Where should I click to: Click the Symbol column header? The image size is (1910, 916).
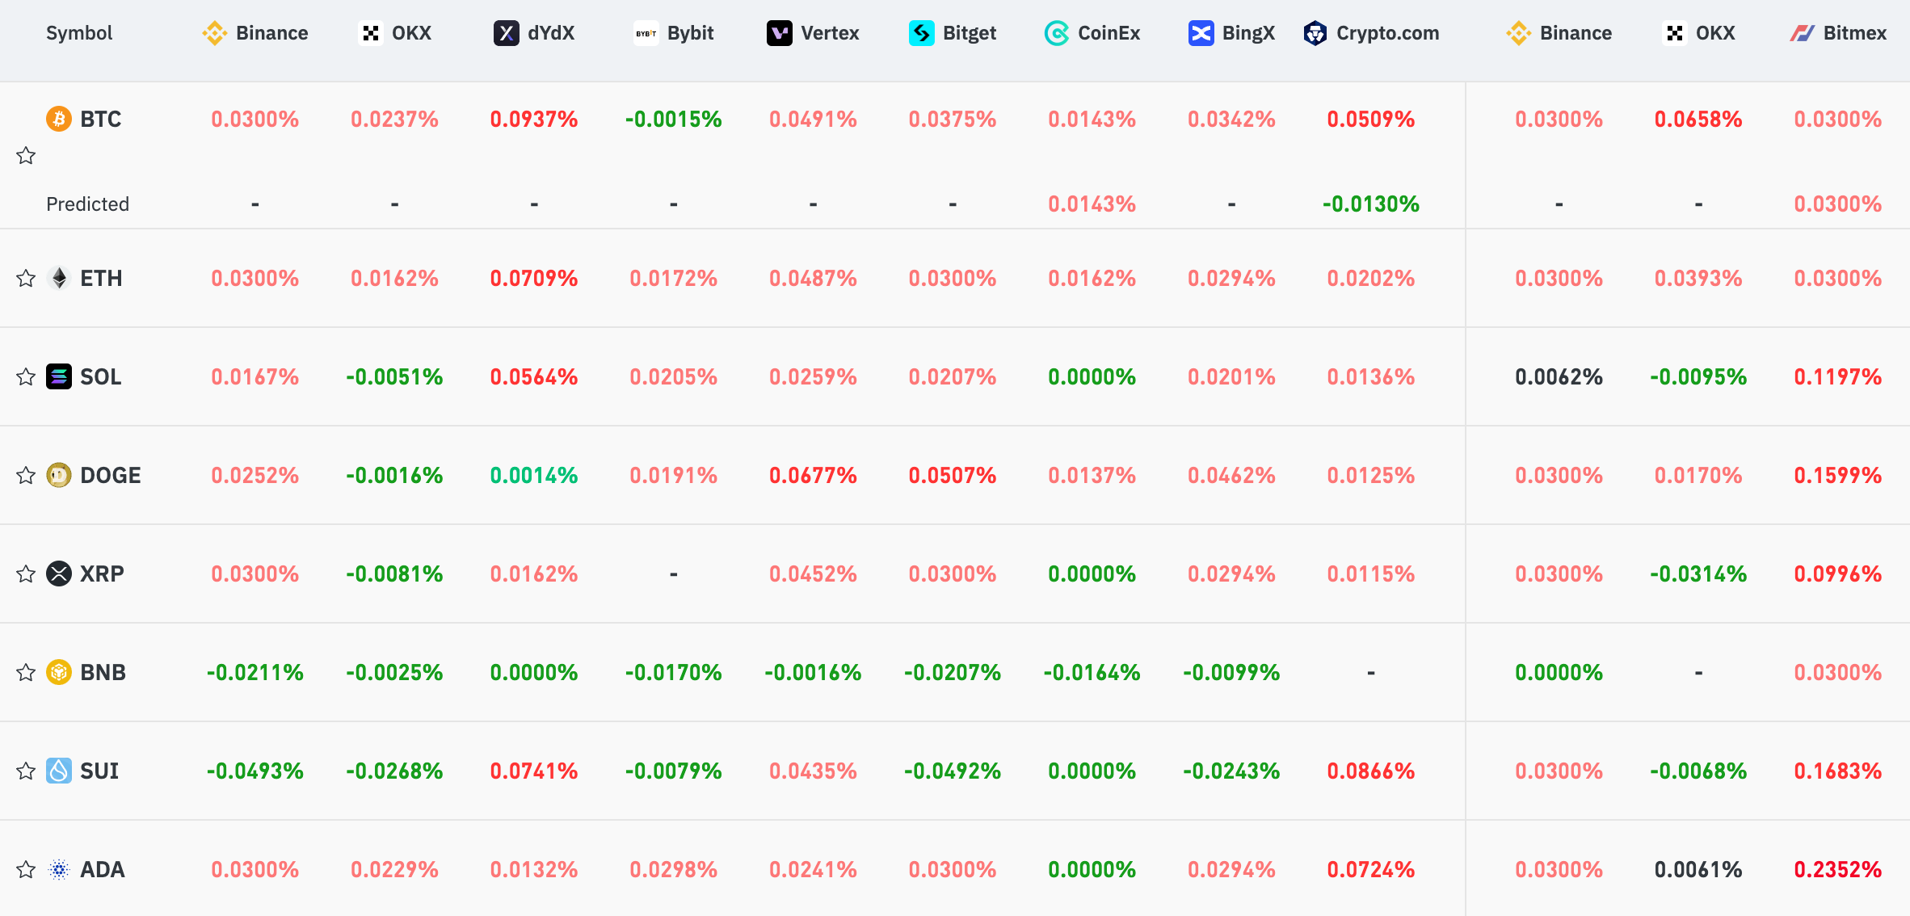79,33
